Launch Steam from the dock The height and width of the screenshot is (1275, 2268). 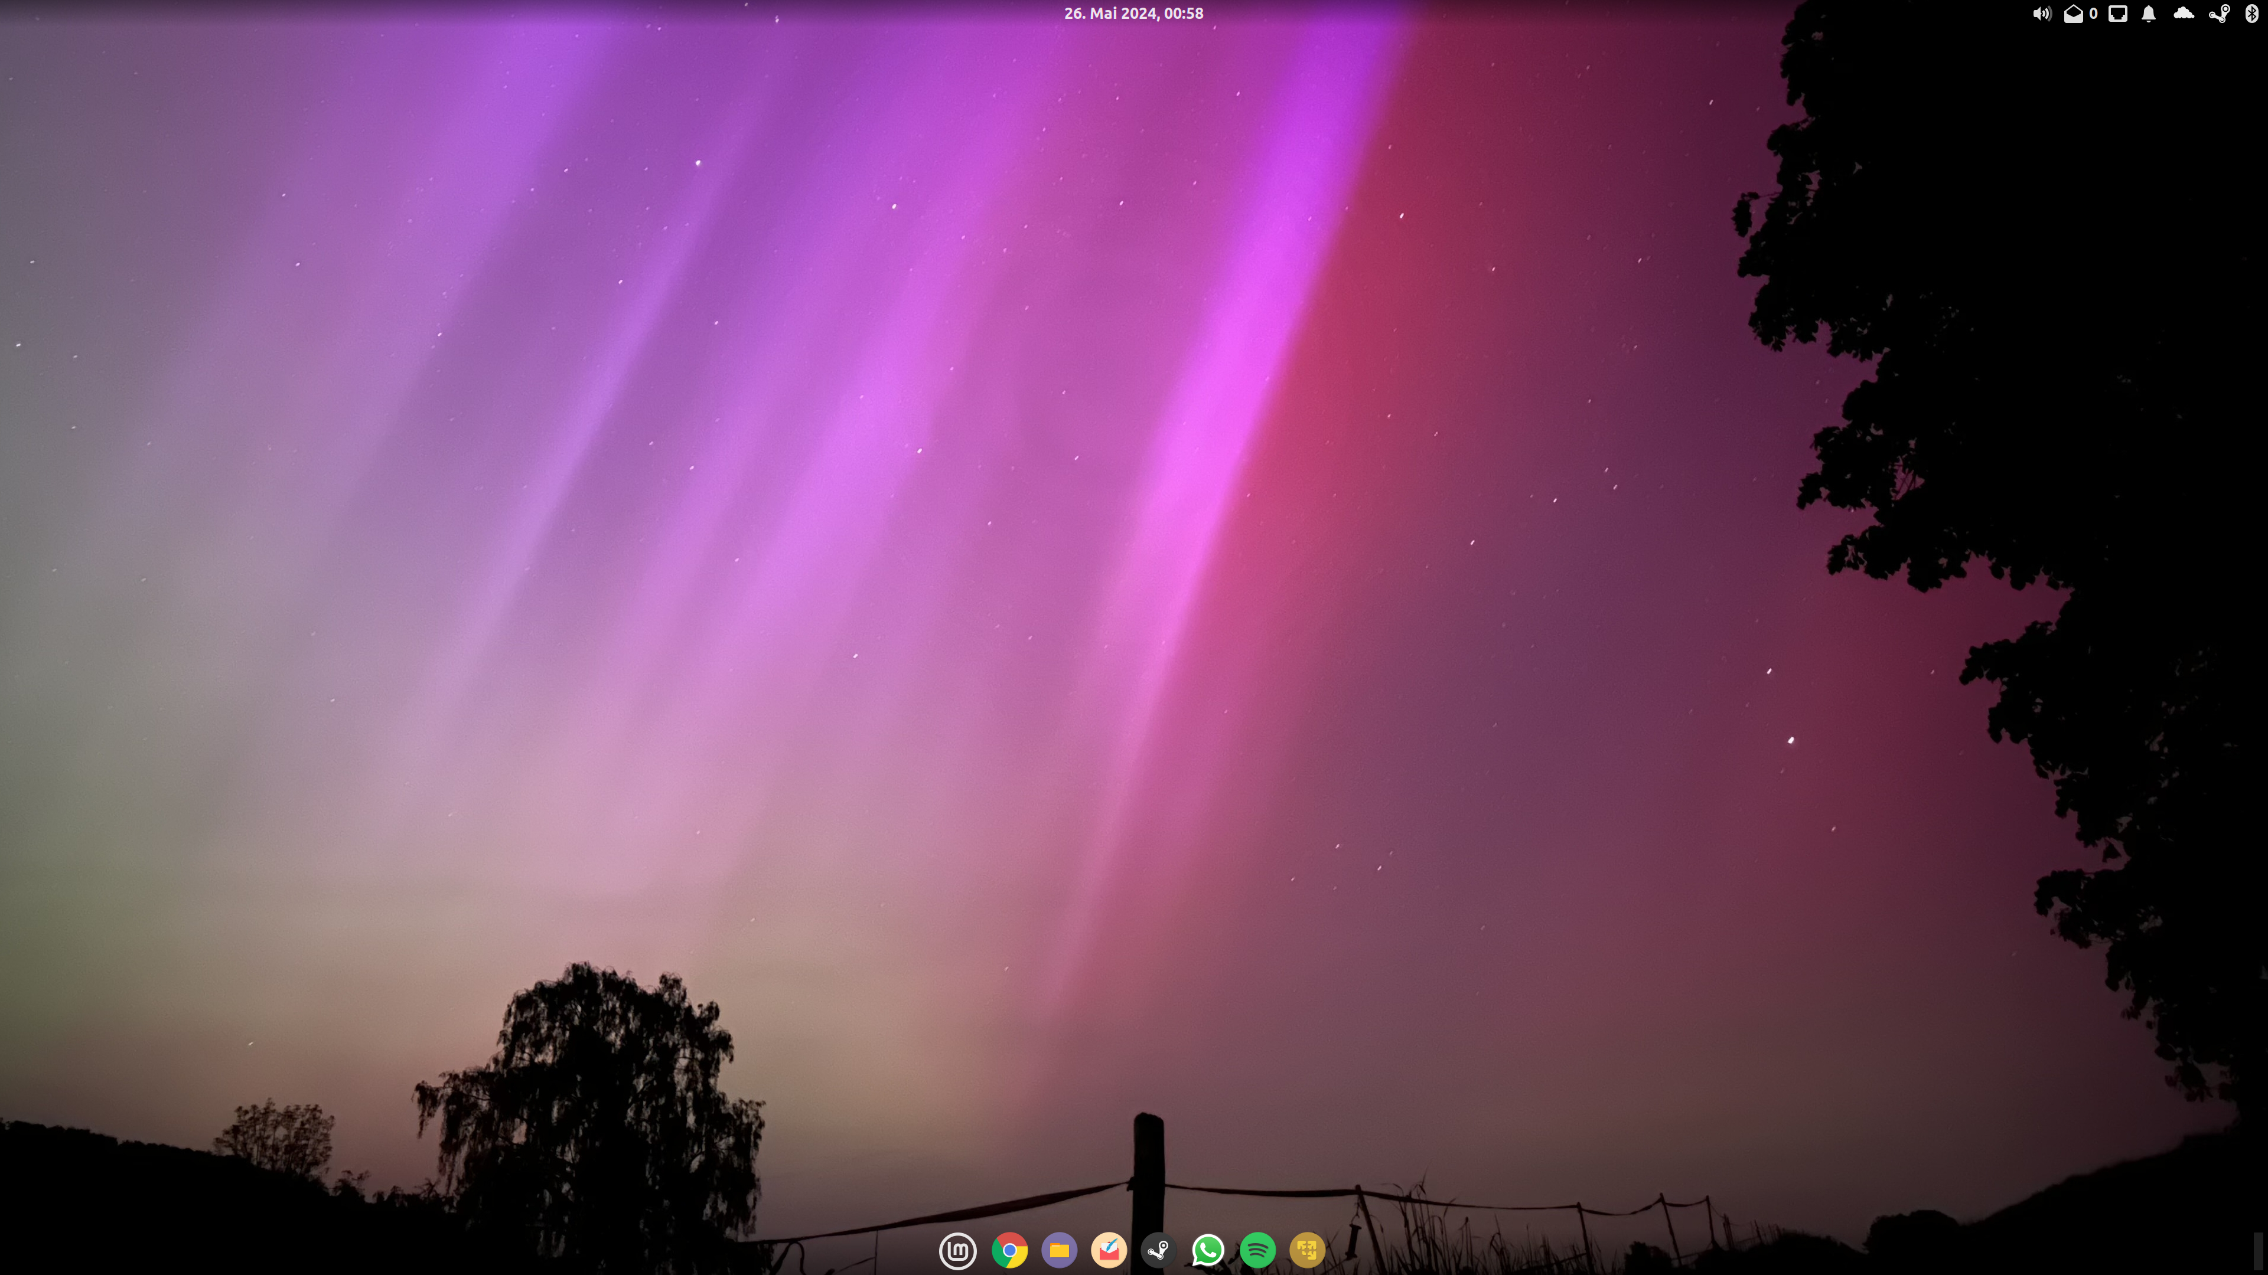1159,1250
